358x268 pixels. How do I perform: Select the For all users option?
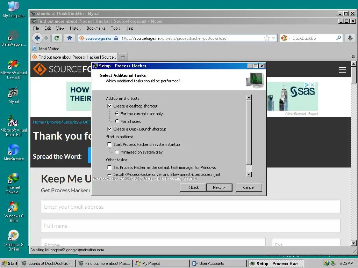click(x=117, y=121)
